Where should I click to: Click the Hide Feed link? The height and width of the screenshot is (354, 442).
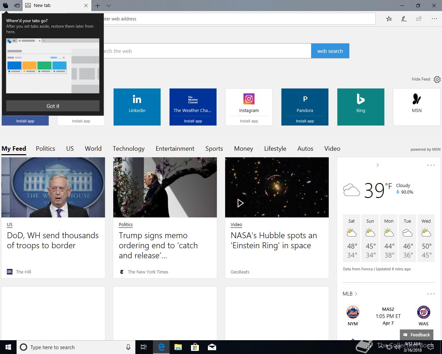pos(421,79)
